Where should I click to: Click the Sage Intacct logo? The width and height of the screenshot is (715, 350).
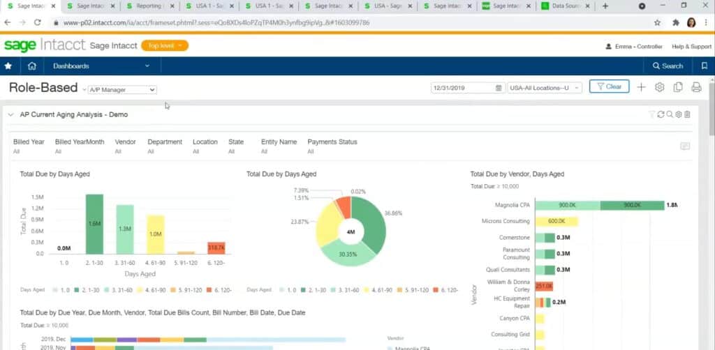[x=45, y=45]
